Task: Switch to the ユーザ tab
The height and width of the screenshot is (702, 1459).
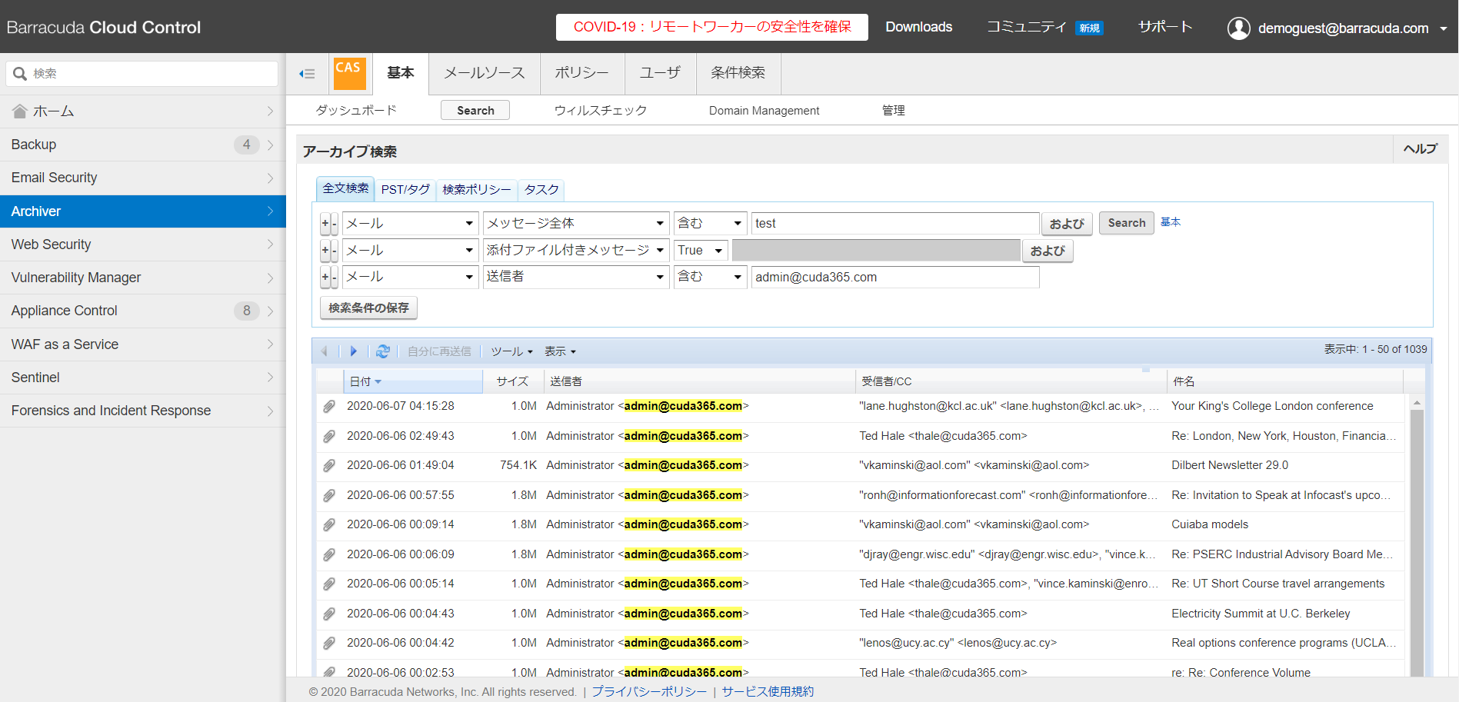Action: [661, 73]
